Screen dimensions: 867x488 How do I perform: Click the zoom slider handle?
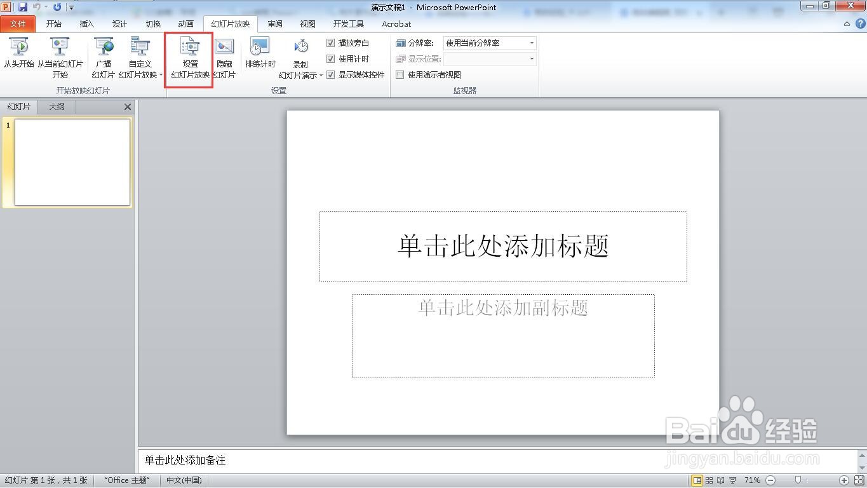click(x=798, y=480)
